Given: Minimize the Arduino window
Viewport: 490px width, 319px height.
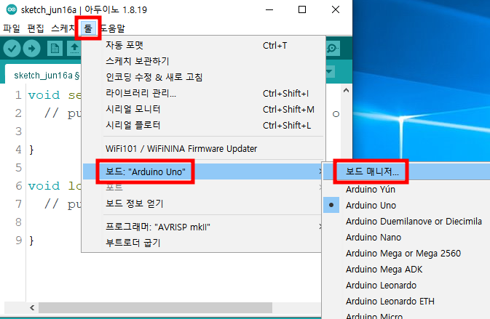Looking at the screenshot, I should pyautogui.click(x=269, y=9).
